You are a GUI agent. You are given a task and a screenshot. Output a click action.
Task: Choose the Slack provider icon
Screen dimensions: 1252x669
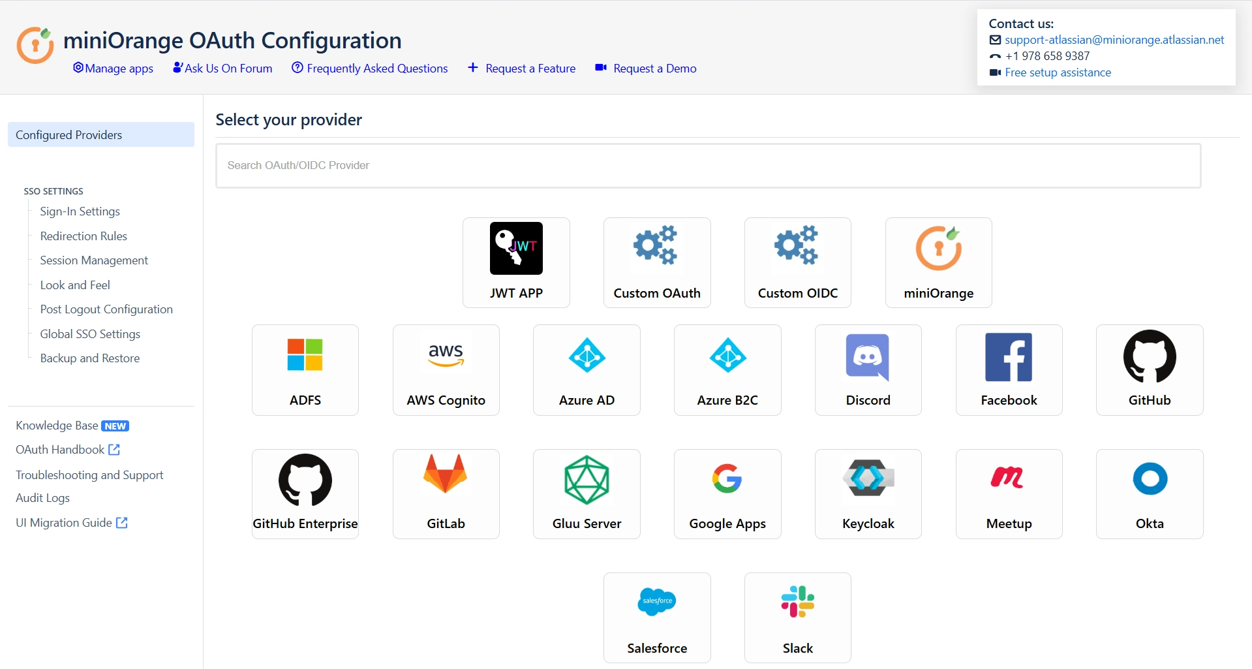pyautogui.click(x=797, y=602)
